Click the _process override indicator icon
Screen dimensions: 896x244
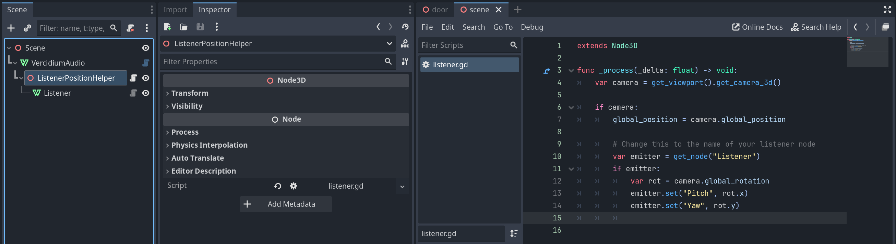click(x=547, y=71)
